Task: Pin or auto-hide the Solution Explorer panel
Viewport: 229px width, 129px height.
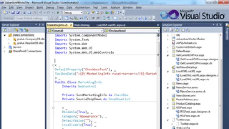Action: 217,25
